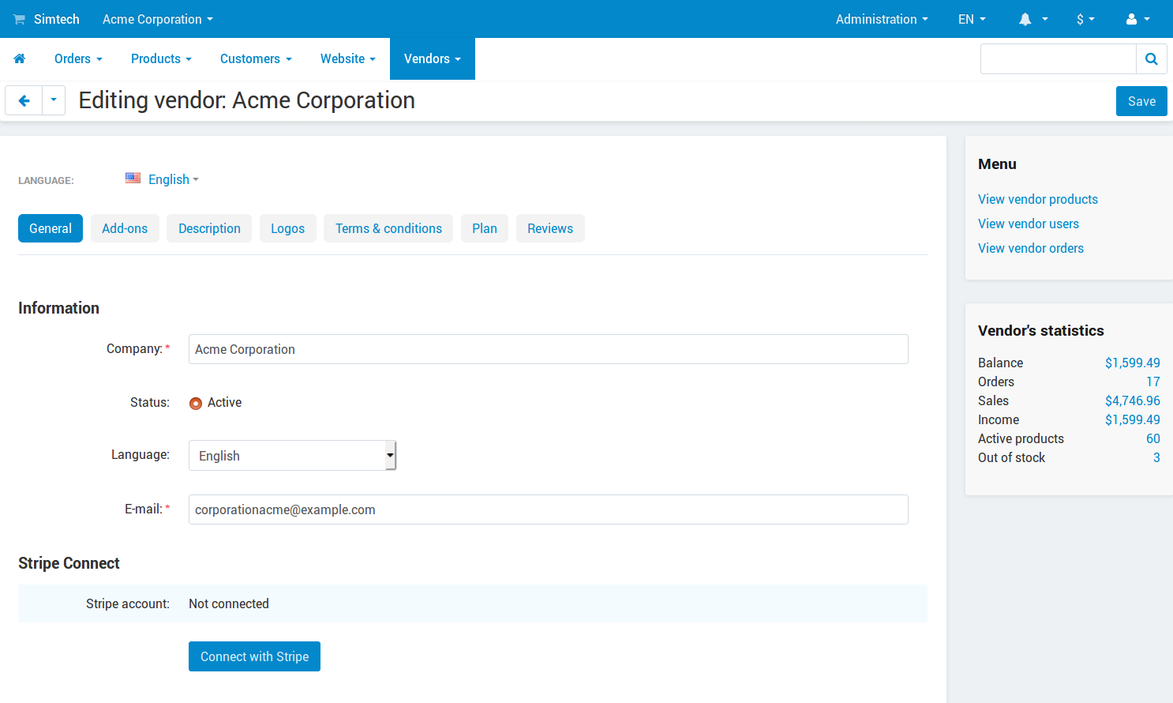Click the Sales value $4,746.96
The height and width of the screenshot is (703, 1173).
pyautogui.click(x=1133, y=400)
